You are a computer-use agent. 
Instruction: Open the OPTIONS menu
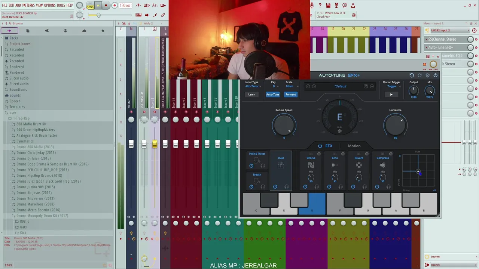[50, 5]
